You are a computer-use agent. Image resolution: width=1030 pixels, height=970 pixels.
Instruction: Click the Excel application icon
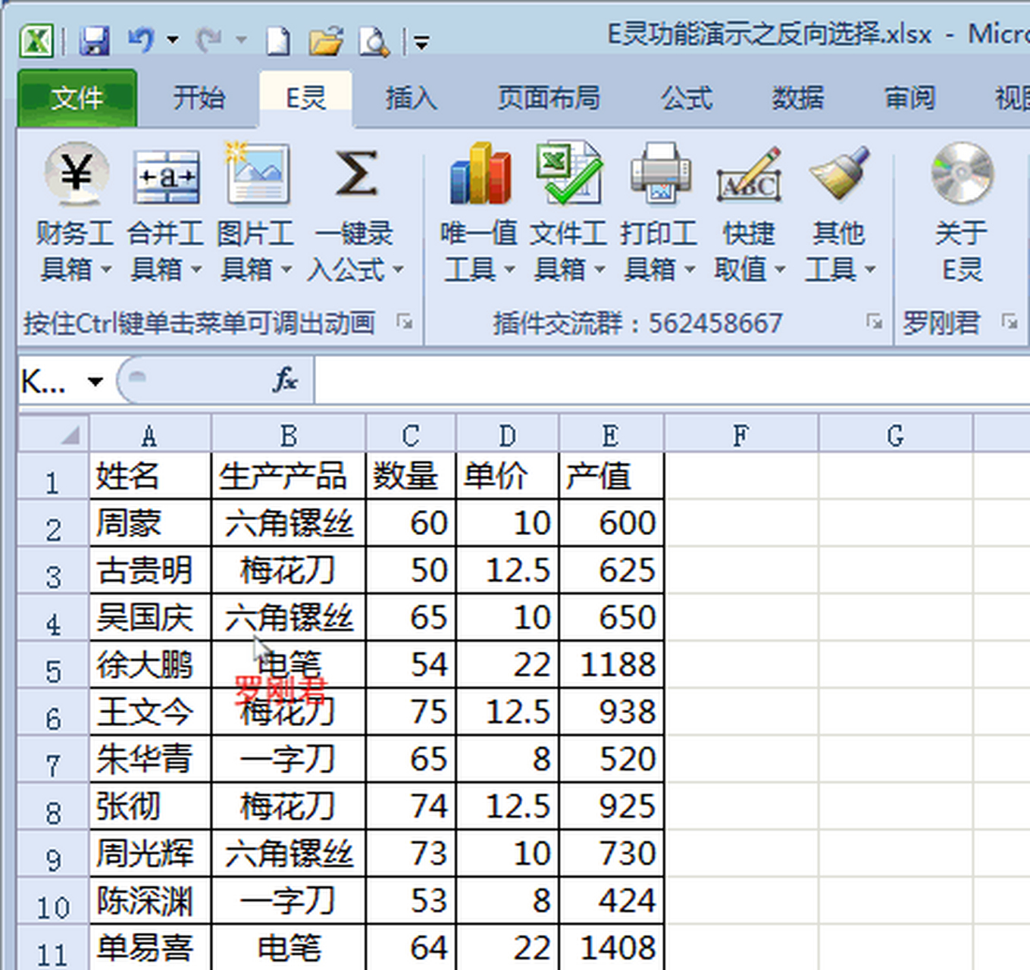pos(36,40)
